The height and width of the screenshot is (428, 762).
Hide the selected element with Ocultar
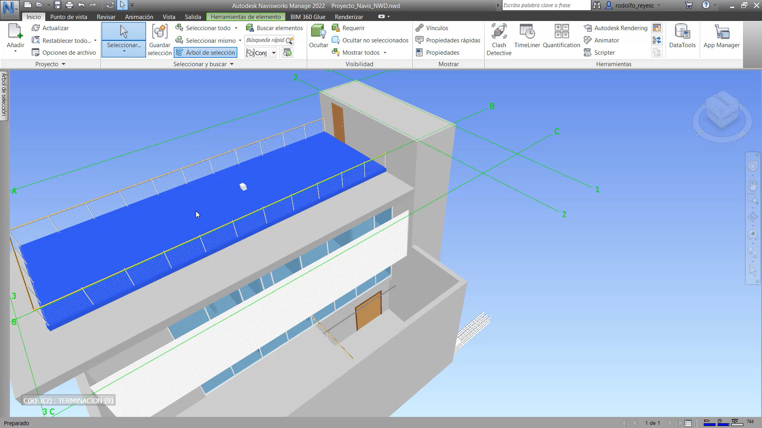pyautogui.click(x=318, y=38)
